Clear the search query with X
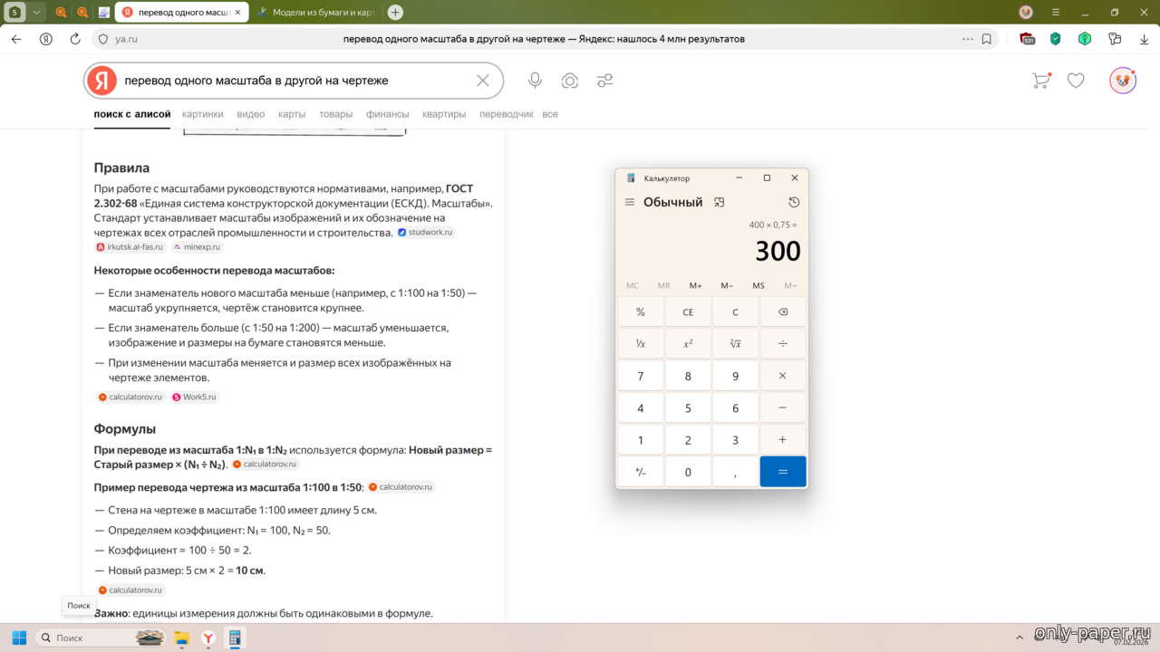This screenshot has width=1160, height=652. coord(483,81)
